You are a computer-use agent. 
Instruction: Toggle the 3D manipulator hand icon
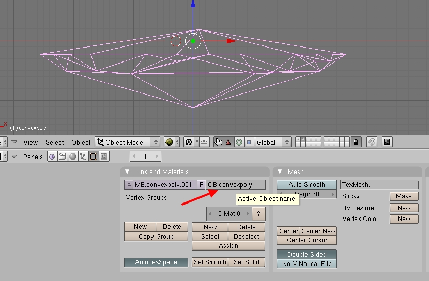[218, 142]
